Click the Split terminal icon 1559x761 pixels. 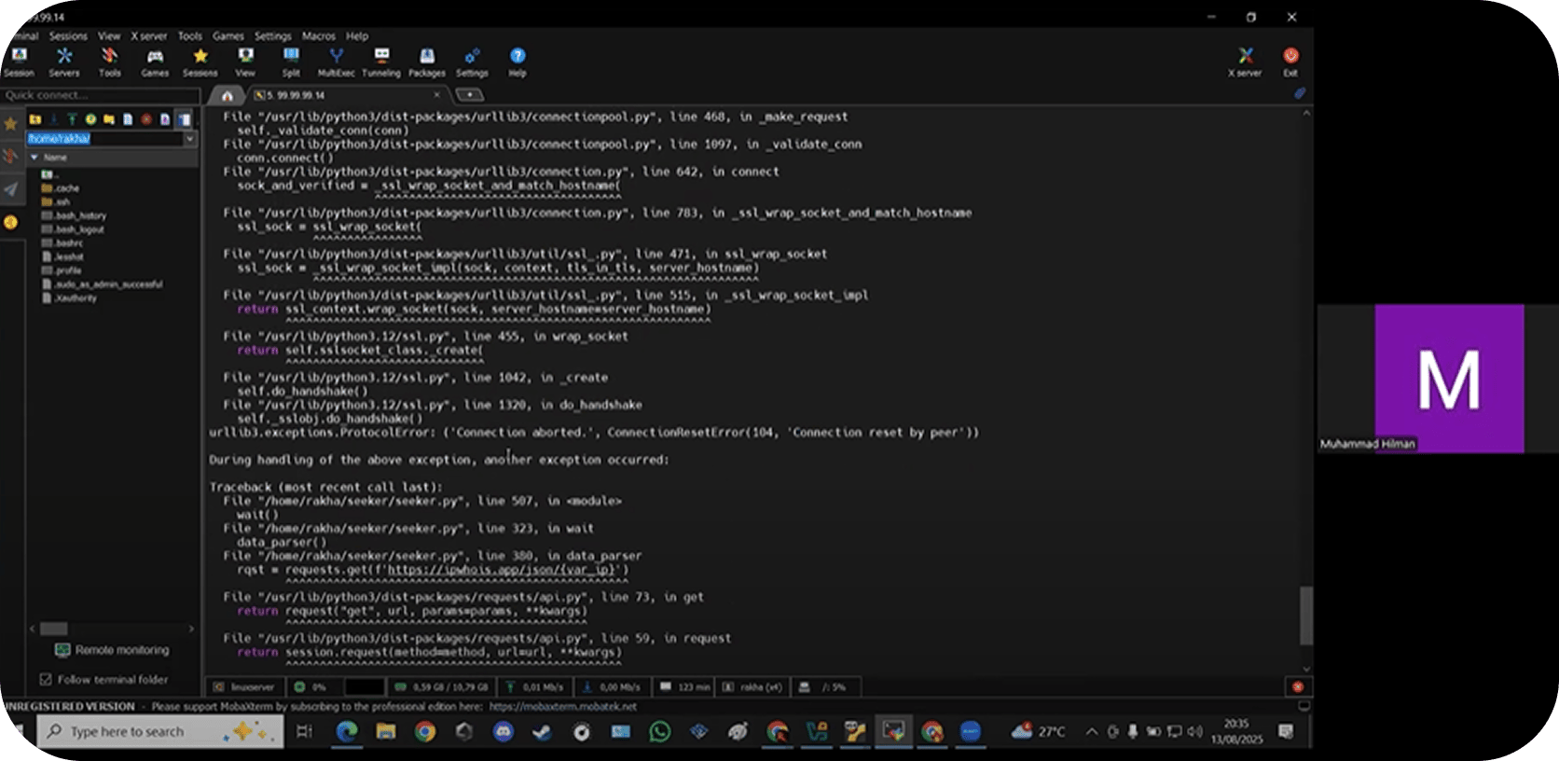pos(291,62)
